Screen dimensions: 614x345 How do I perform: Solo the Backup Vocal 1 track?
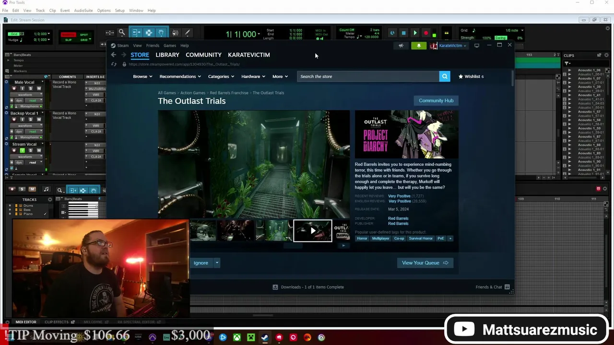tap(30, 119)
